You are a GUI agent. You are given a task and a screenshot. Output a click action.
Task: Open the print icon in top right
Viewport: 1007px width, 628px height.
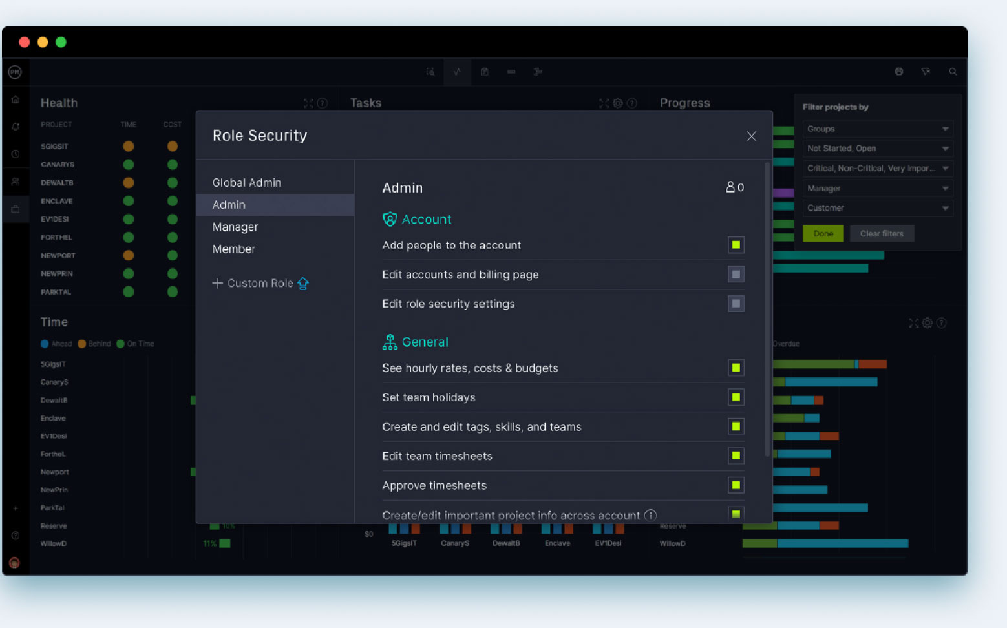[898, 72]
